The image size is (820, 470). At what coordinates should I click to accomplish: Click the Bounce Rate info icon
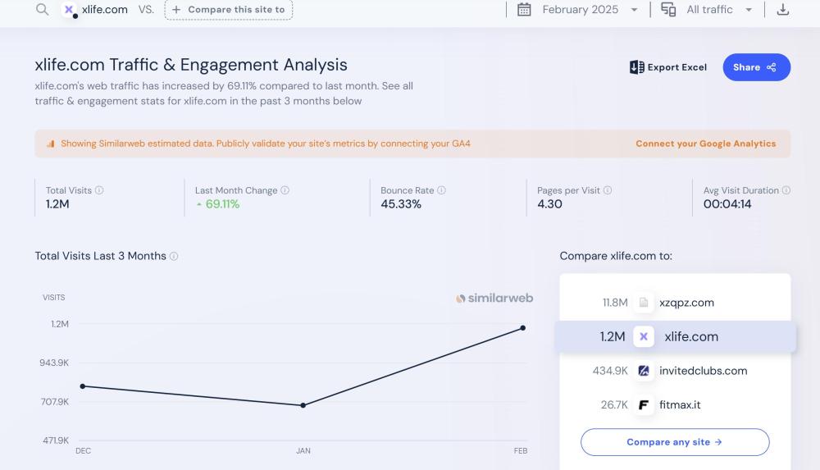(441, 190)
